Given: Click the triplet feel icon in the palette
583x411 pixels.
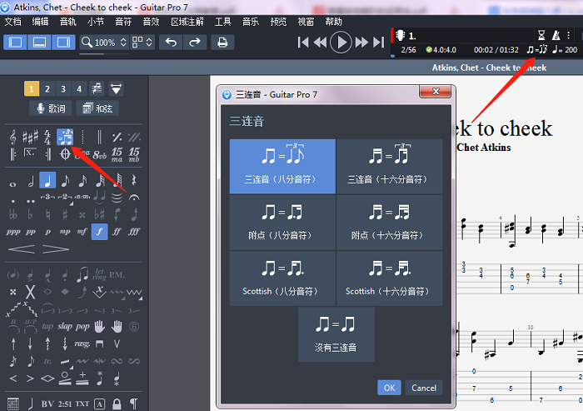Looking at the screenshot, I should pyautogui.click(x=65, y=136).
